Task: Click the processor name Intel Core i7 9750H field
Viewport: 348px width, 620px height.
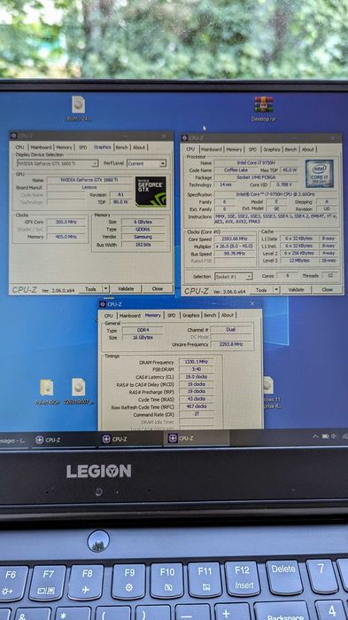Action: coord(258,163)
